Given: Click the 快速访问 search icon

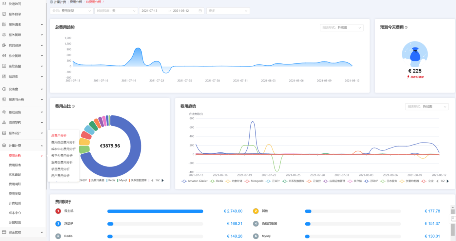Looking at the screenshot, I should click(4, 4).
